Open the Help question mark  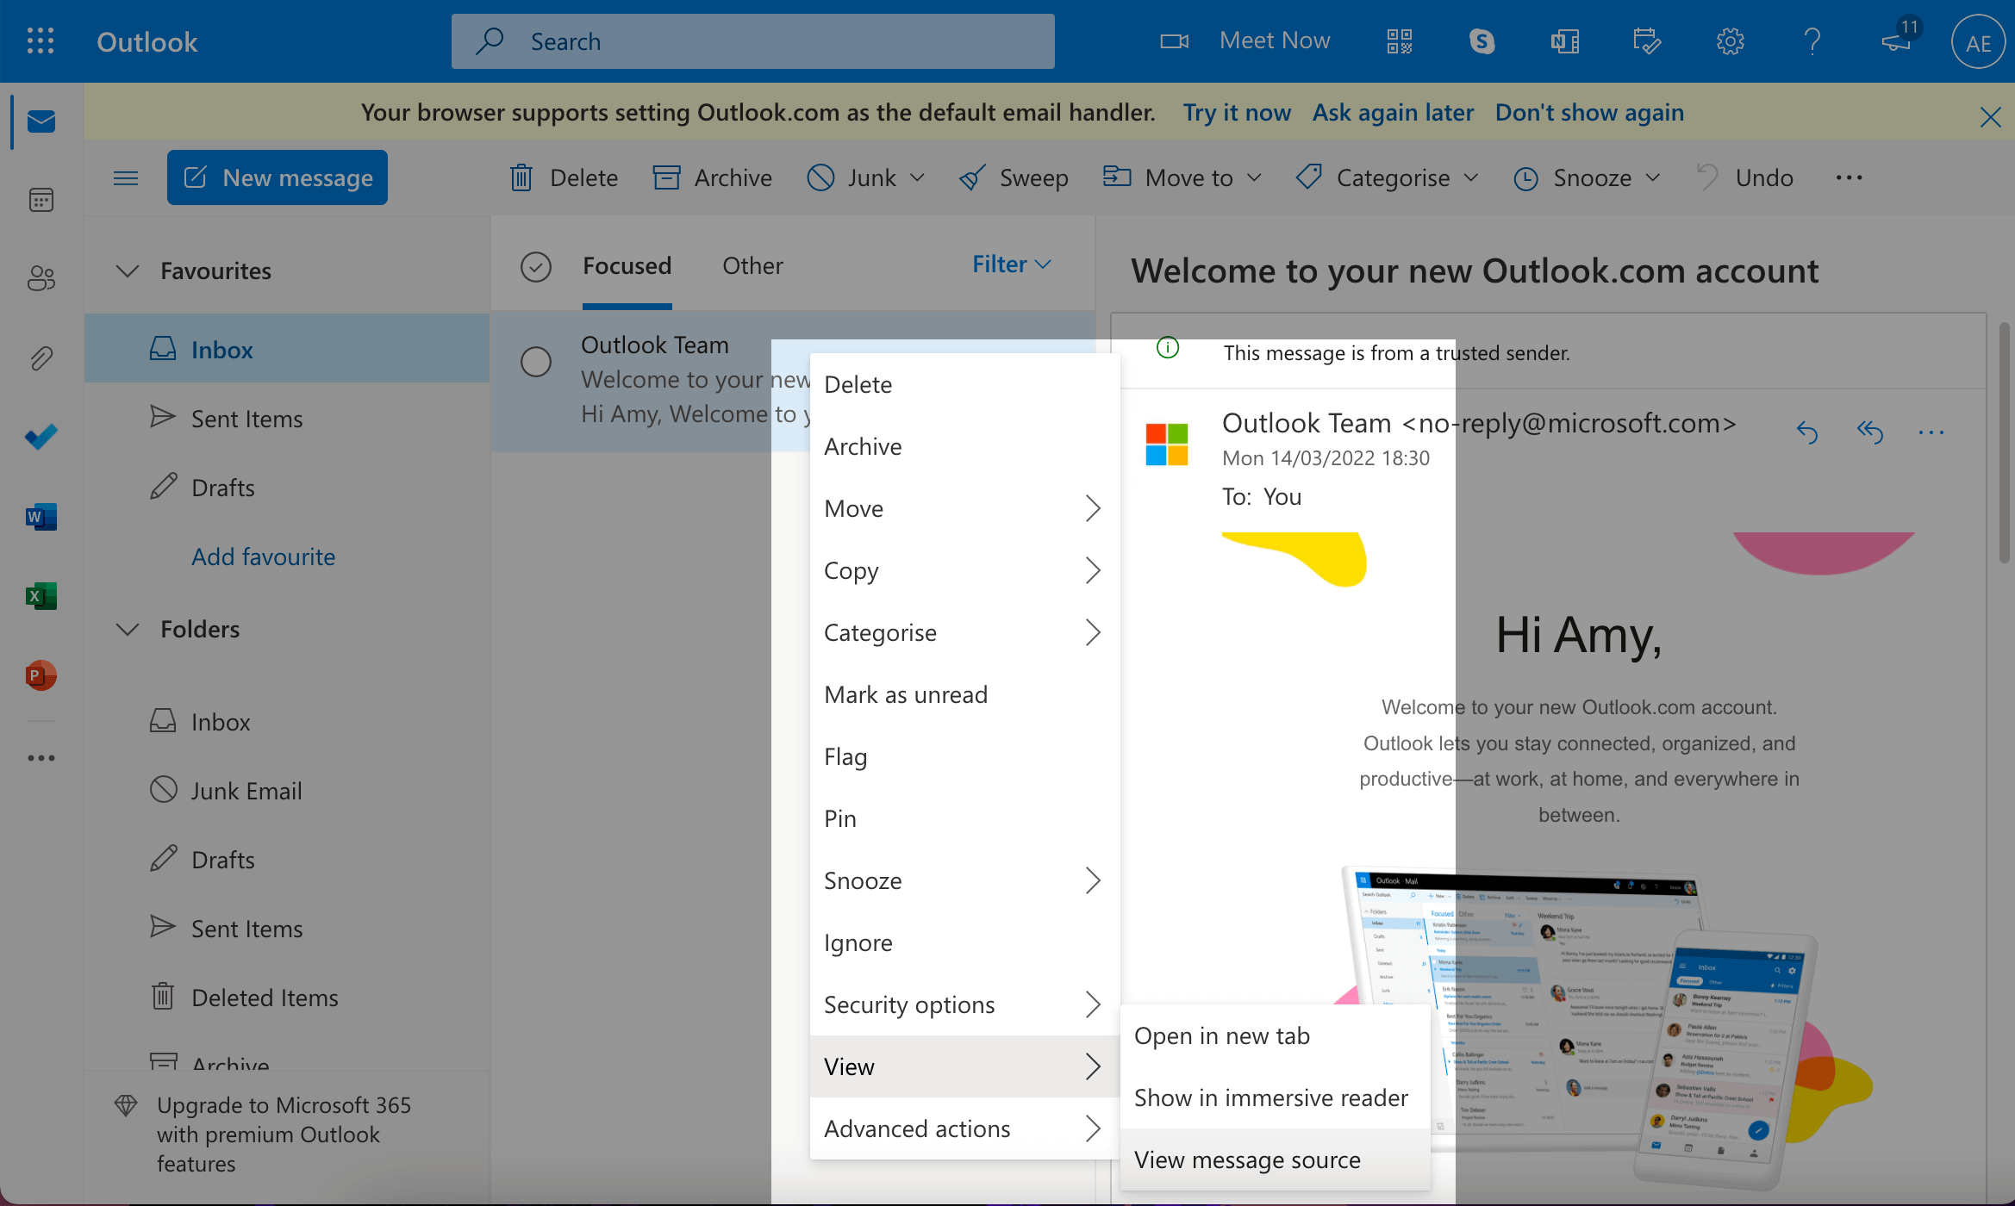pyautogui.click(x=1812, y=40)
